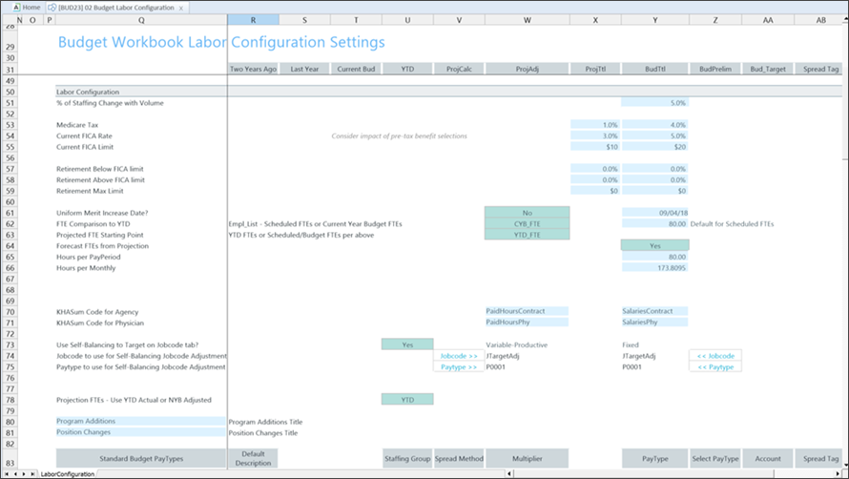Select column R header
The image size is (849, 479).
253,19
